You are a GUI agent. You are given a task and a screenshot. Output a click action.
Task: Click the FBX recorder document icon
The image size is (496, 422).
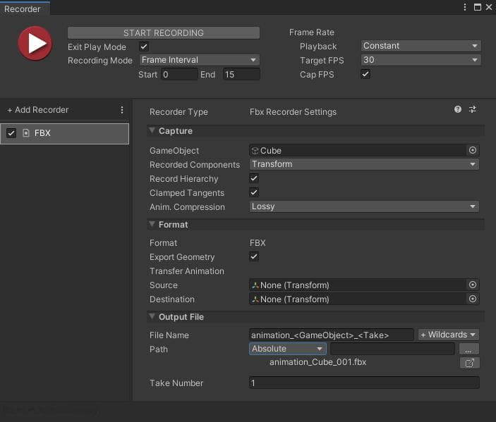(x=26, y=133)
